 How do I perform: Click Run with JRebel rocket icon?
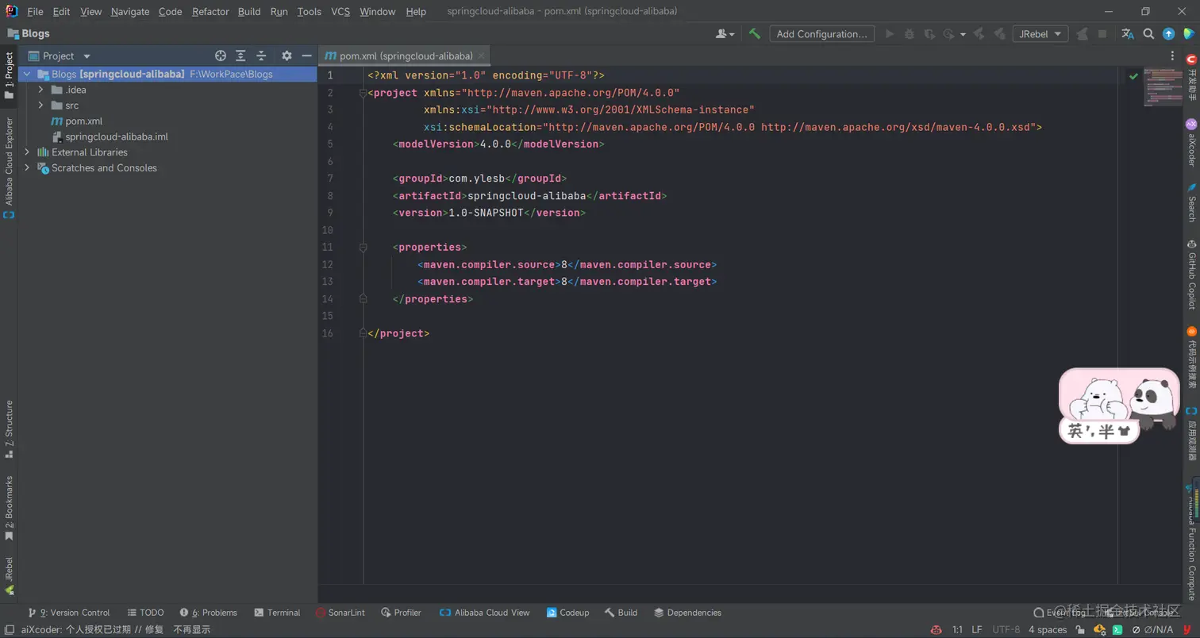coord(979,34)
